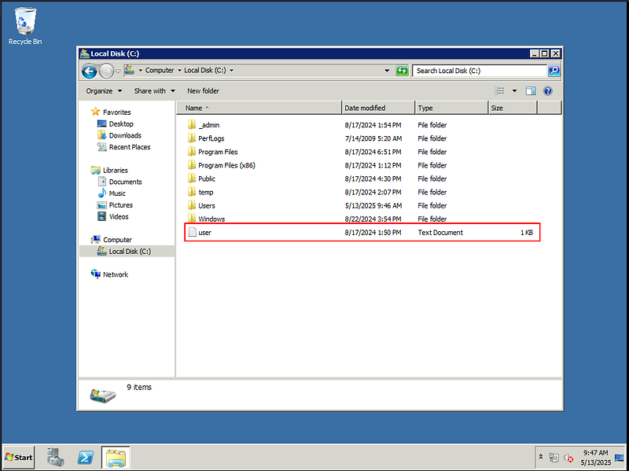The image size is (629, 471).
Task: Open the Help question mark icon
Action: point(548,91)
